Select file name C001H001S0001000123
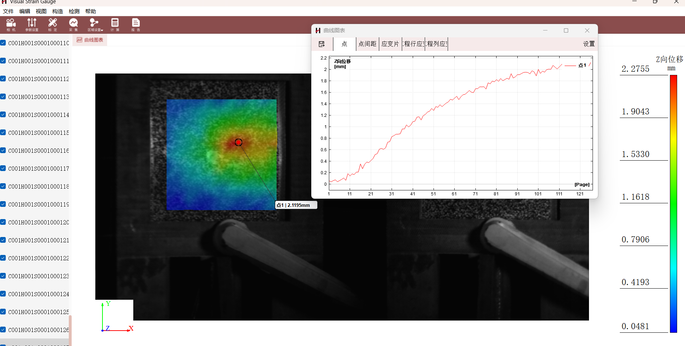 (39, 276)
